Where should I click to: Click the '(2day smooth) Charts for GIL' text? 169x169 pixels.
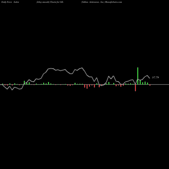50,2
